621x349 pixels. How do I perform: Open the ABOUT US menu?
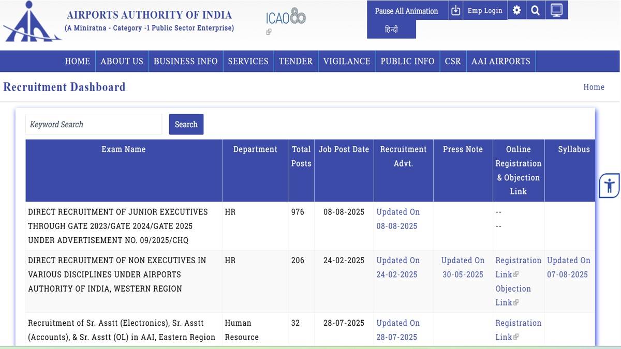[122, 61]
